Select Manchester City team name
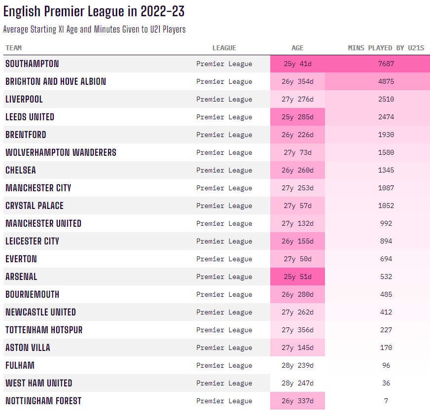 [38, 188]
